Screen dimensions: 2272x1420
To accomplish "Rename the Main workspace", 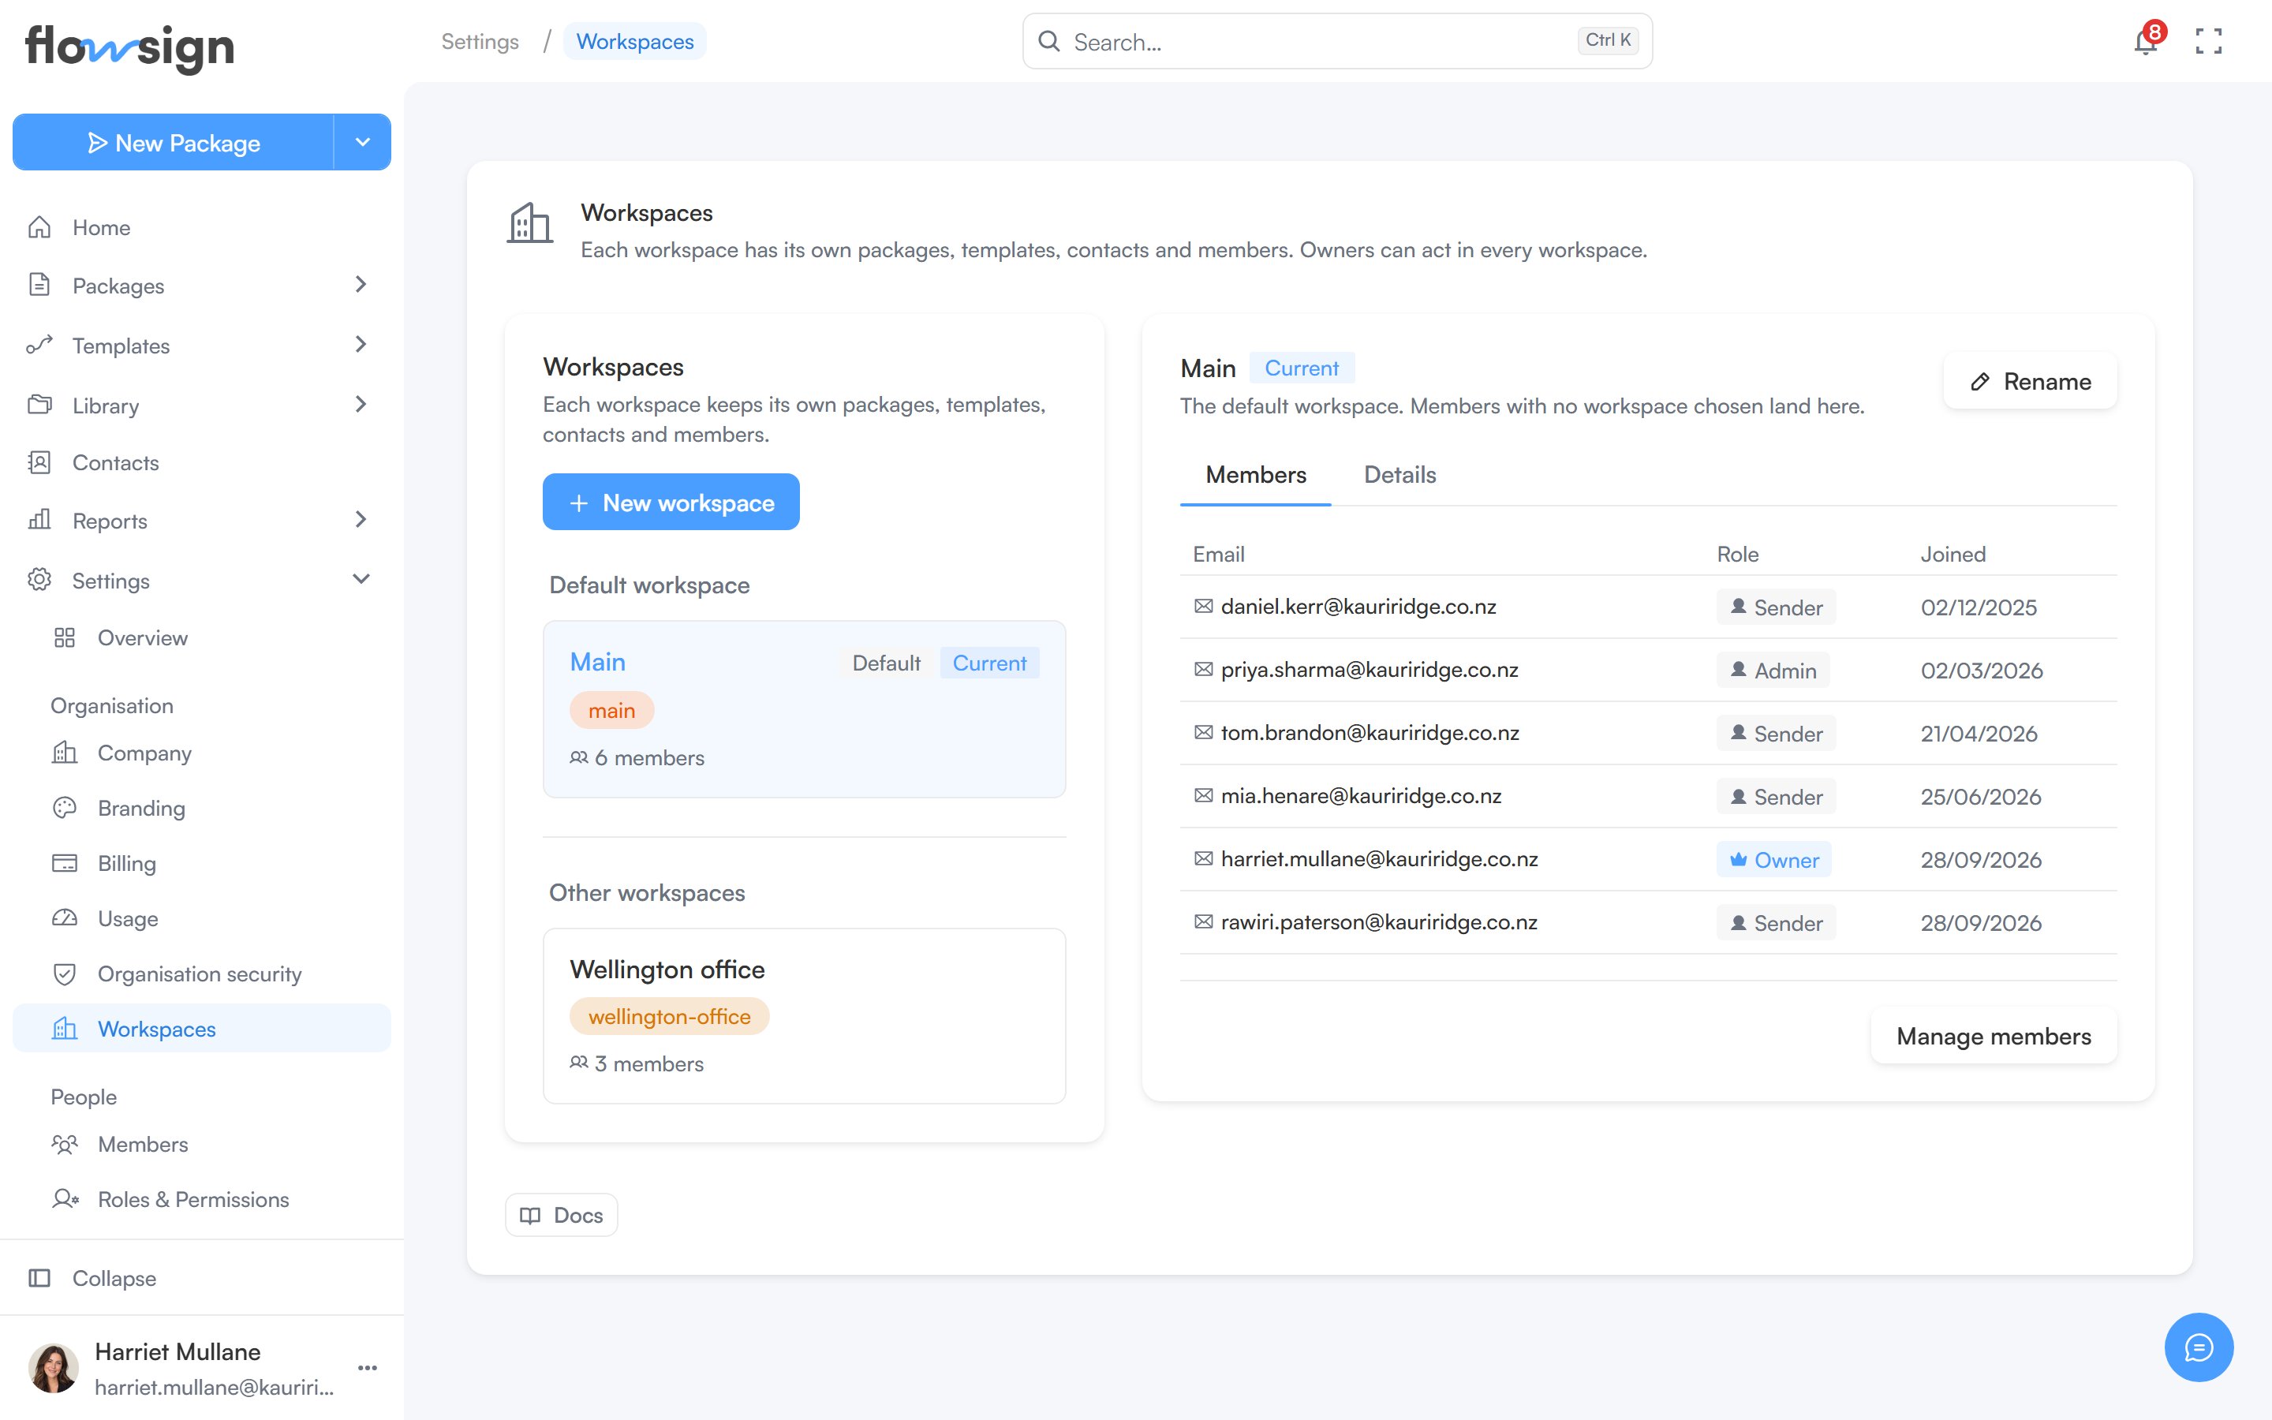I will 2031,381.
